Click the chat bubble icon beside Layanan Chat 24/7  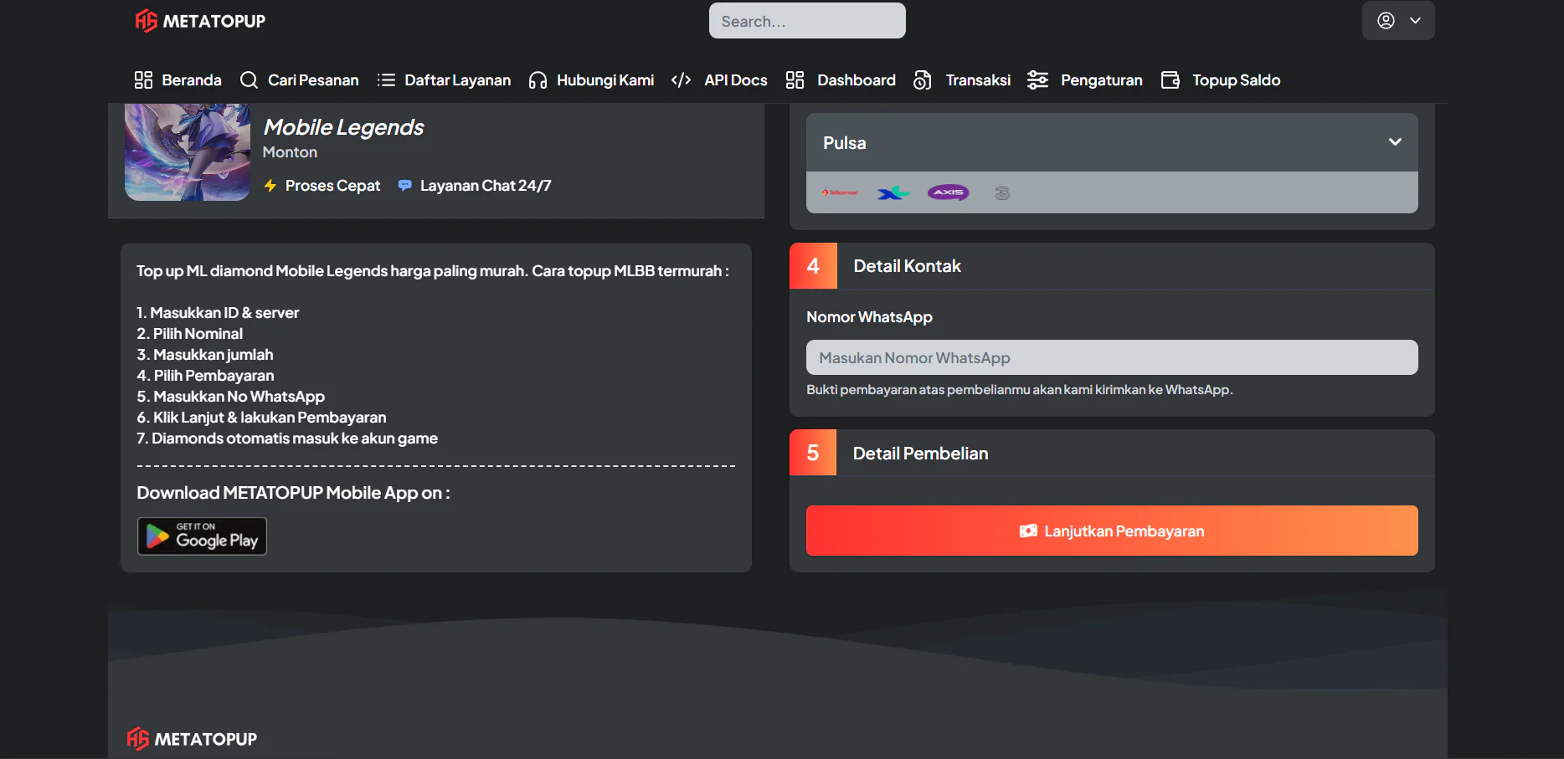coord(404,186)
